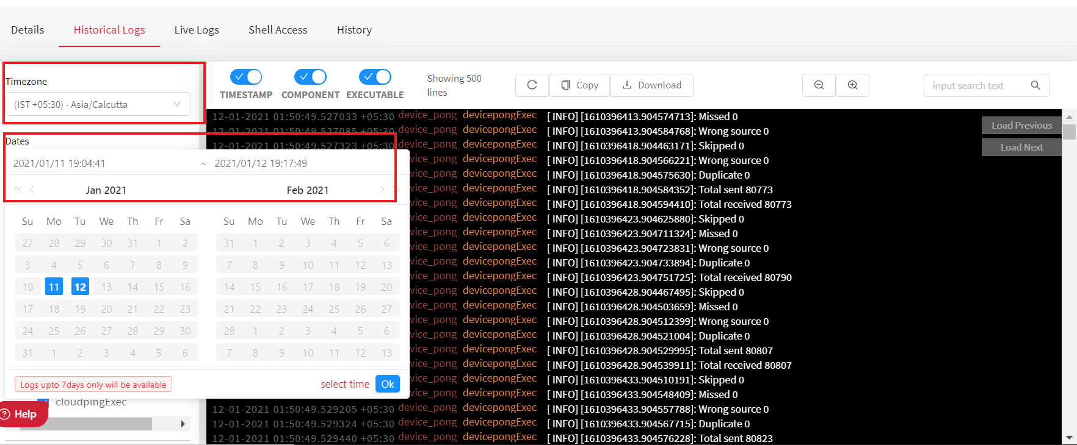Go to previous year in calendar
This screenshot has width=1077, height=445.
point(18,190)
